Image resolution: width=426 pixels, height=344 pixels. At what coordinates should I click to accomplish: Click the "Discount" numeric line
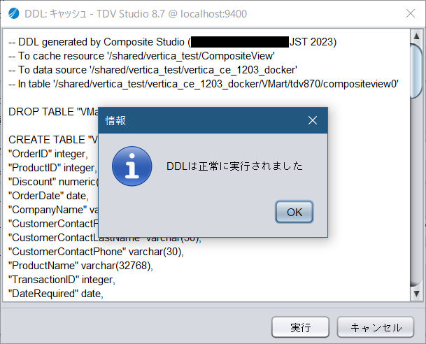53,182
